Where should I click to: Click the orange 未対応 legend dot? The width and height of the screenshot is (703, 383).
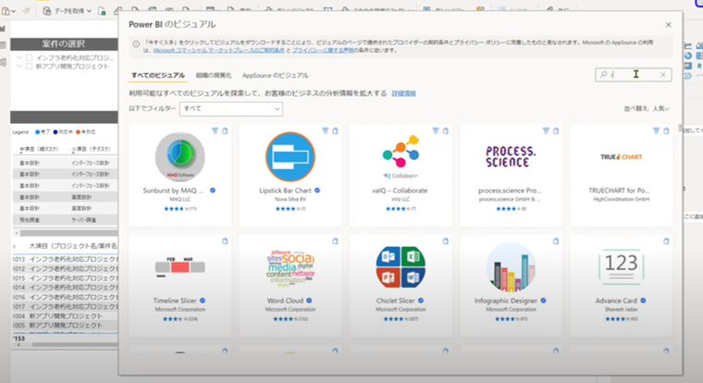coord(78,132)
